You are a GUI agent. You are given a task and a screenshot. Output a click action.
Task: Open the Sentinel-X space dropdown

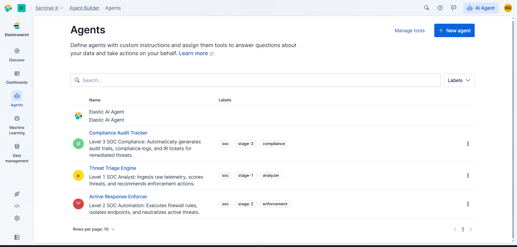(x=49, y=8)
